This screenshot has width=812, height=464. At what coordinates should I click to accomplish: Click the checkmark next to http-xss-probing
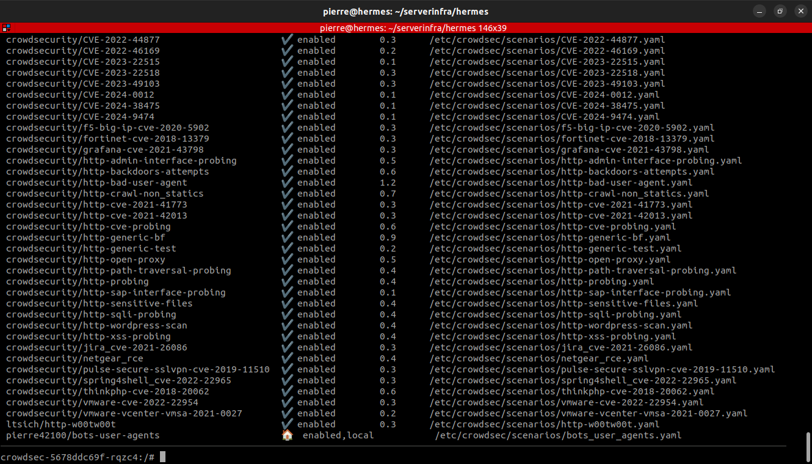(x=287, y=336)
